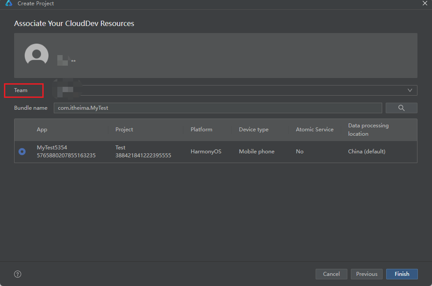Click the Device type column header
Screen dimensions: 432x286
254,130
